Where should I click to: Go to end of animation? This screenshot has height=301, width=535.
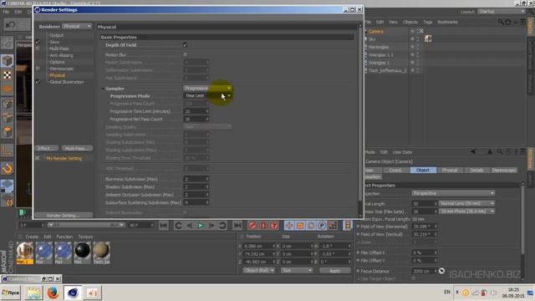237,225
